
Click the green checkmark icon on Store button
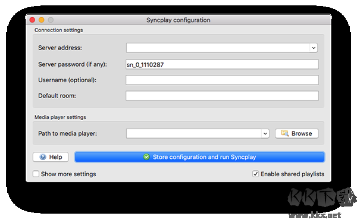click(x=146, y=157)
